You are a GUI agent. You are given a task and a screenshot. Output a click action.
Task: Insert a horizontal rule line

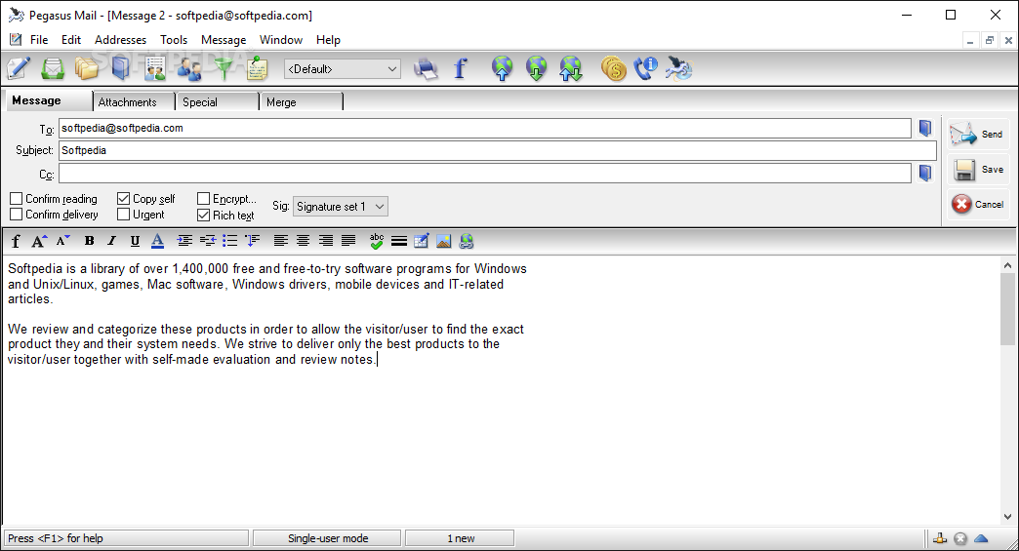pyautogui.click(x=399, y=242)
